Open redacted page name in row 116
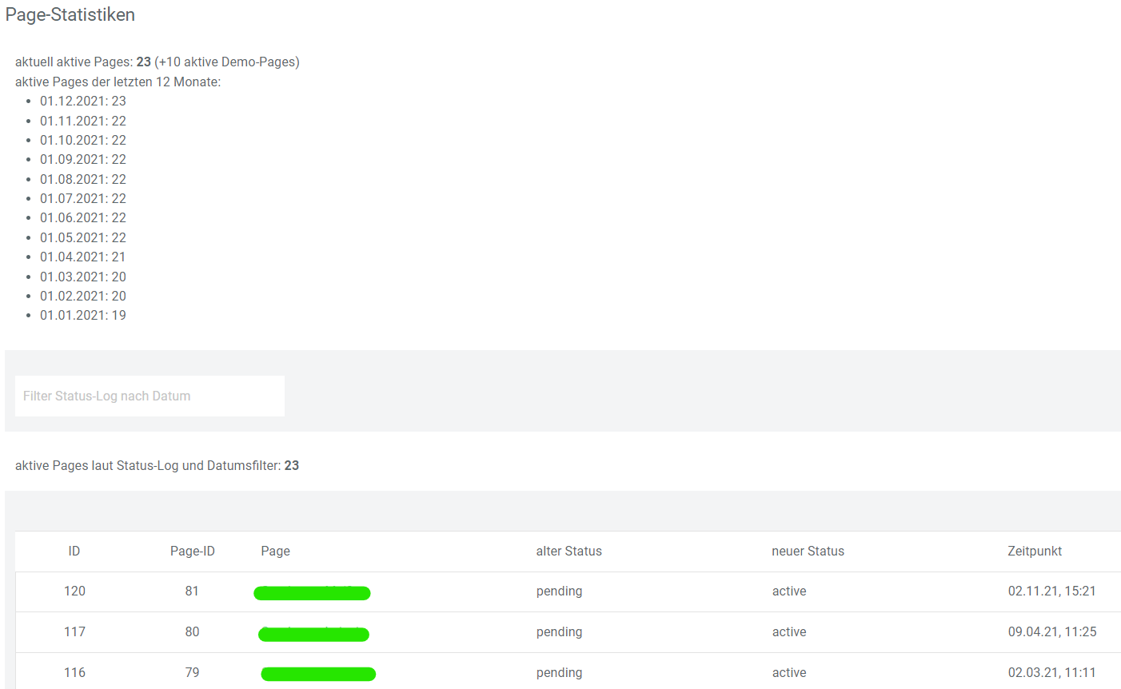Image resolution: width=1121 pixels, height=689 pixels. [318, 674]
